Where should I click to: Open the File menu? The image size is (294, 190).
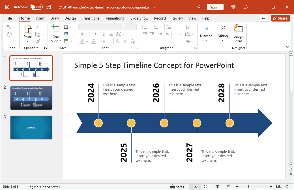coord(9,18)
